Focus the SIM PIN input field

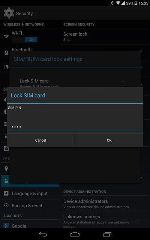click(75, 127)
